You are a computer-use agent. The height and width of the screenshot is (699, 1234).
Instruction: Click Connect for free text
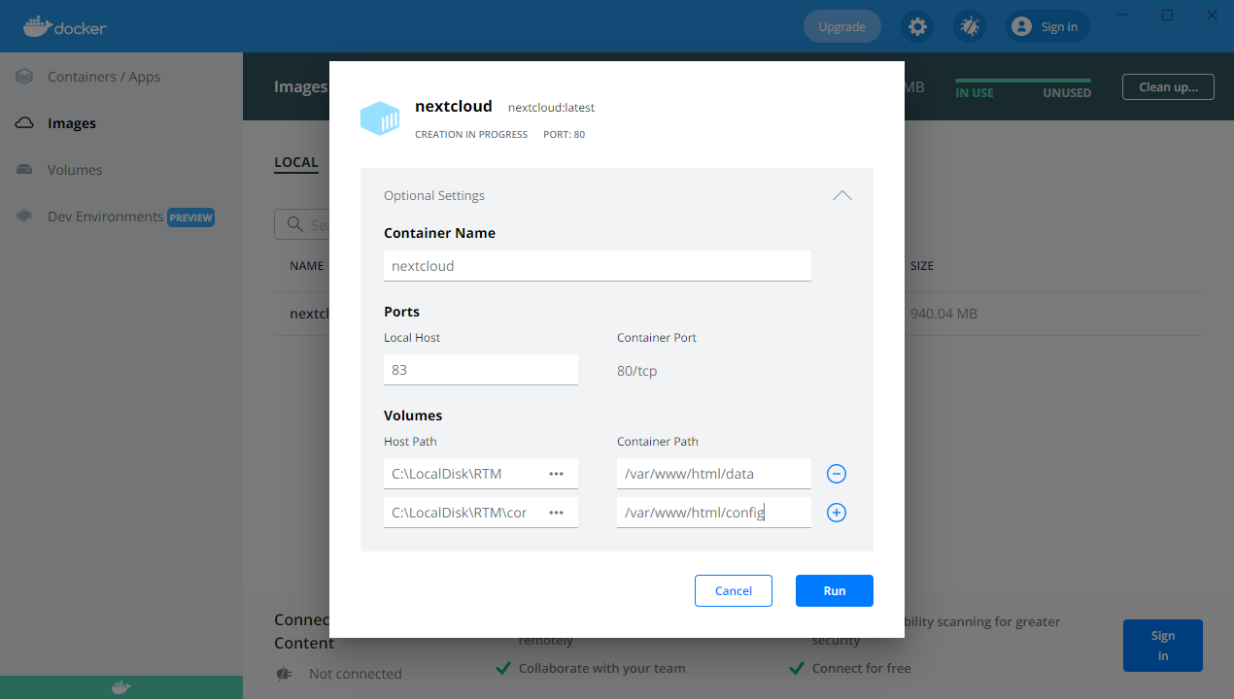[861, 668]
